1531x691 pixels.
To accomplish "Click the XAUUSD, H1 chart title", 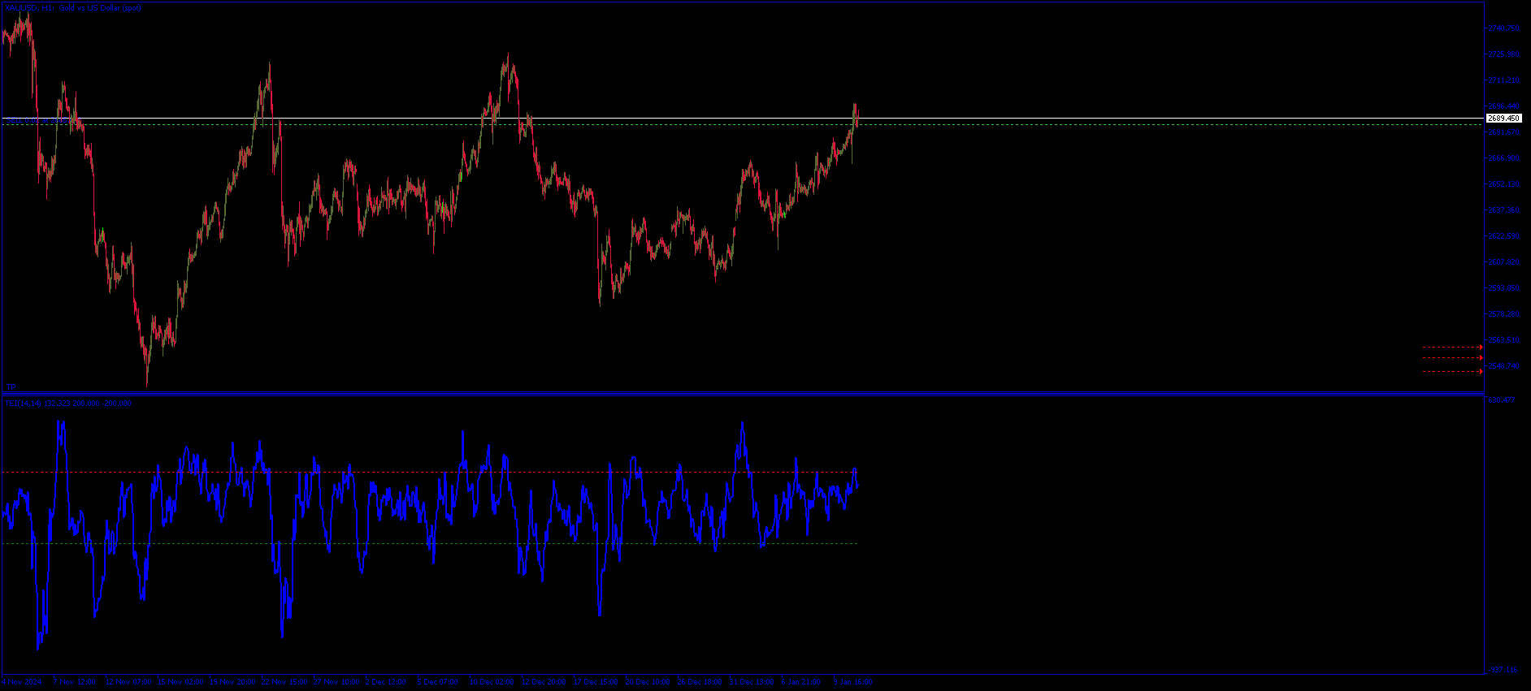I will click(73, 8).
